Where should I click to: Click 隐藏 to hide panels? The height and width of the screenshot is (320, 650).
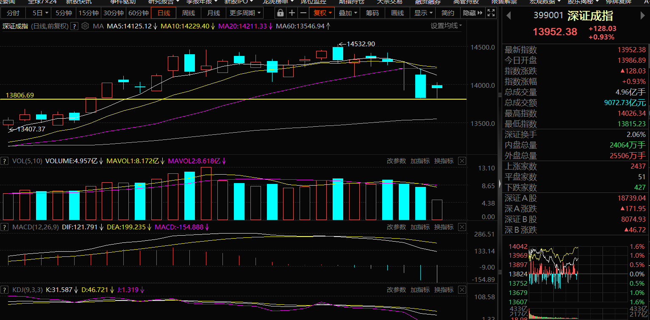coord(469,13)
